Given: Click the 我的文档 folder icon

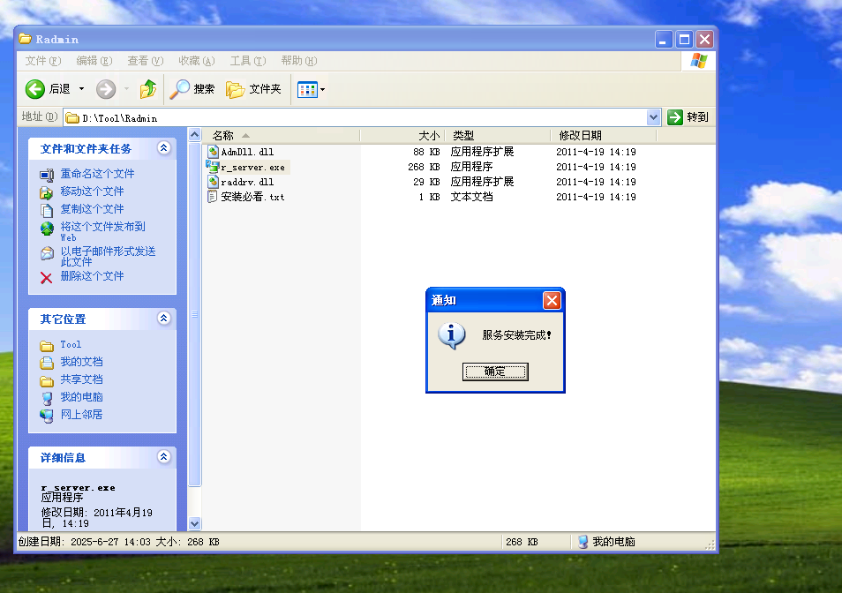Looking at the screenshot, I should 47,364.
